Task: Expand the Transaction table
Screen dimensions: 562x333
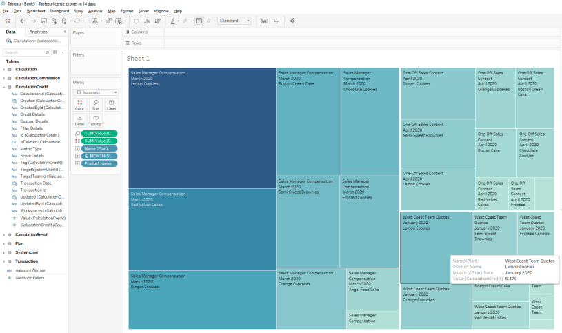Action: click(x=3, y=261)
